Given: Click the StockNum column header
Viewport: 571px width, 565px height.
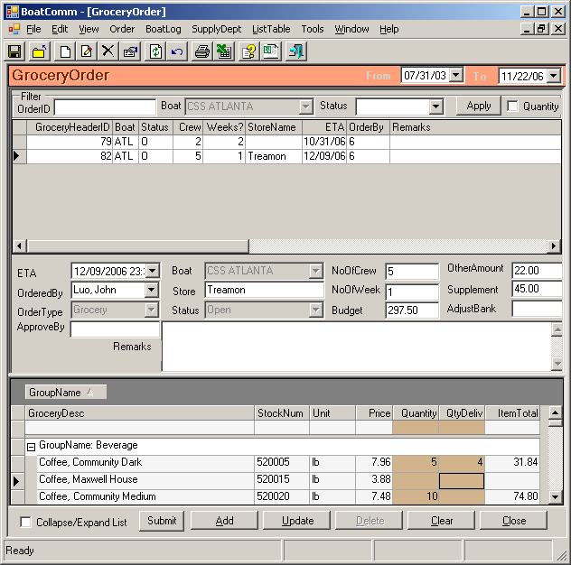Looking at the screenshot, I should point(282,413).
